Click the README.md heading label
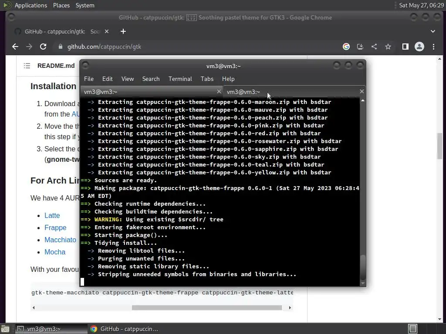 tap(56, 66)
